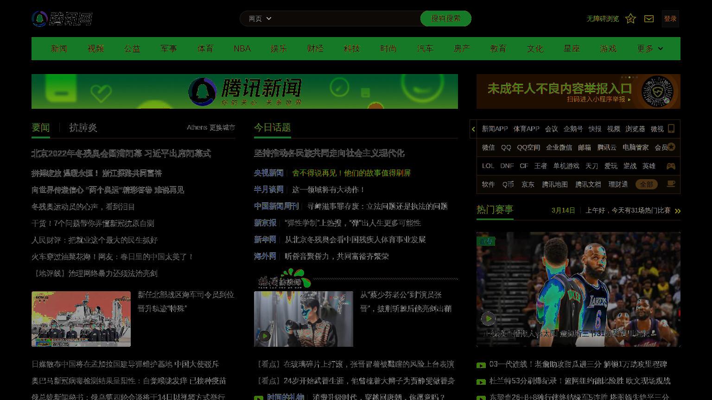
Task: Open the 央视新闻 source link
Action: tap(269, 173)
